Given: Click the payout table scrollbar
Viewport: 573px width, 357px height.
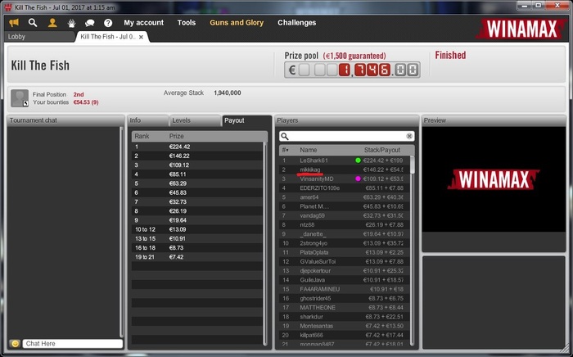Looking at the screenshot, I should point(265,243).
